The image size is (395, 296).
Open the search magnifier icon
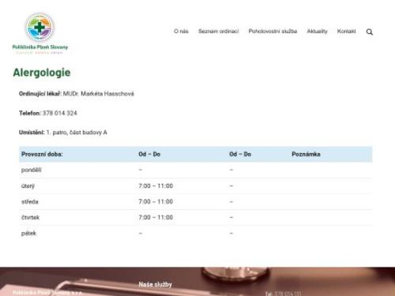369,32
